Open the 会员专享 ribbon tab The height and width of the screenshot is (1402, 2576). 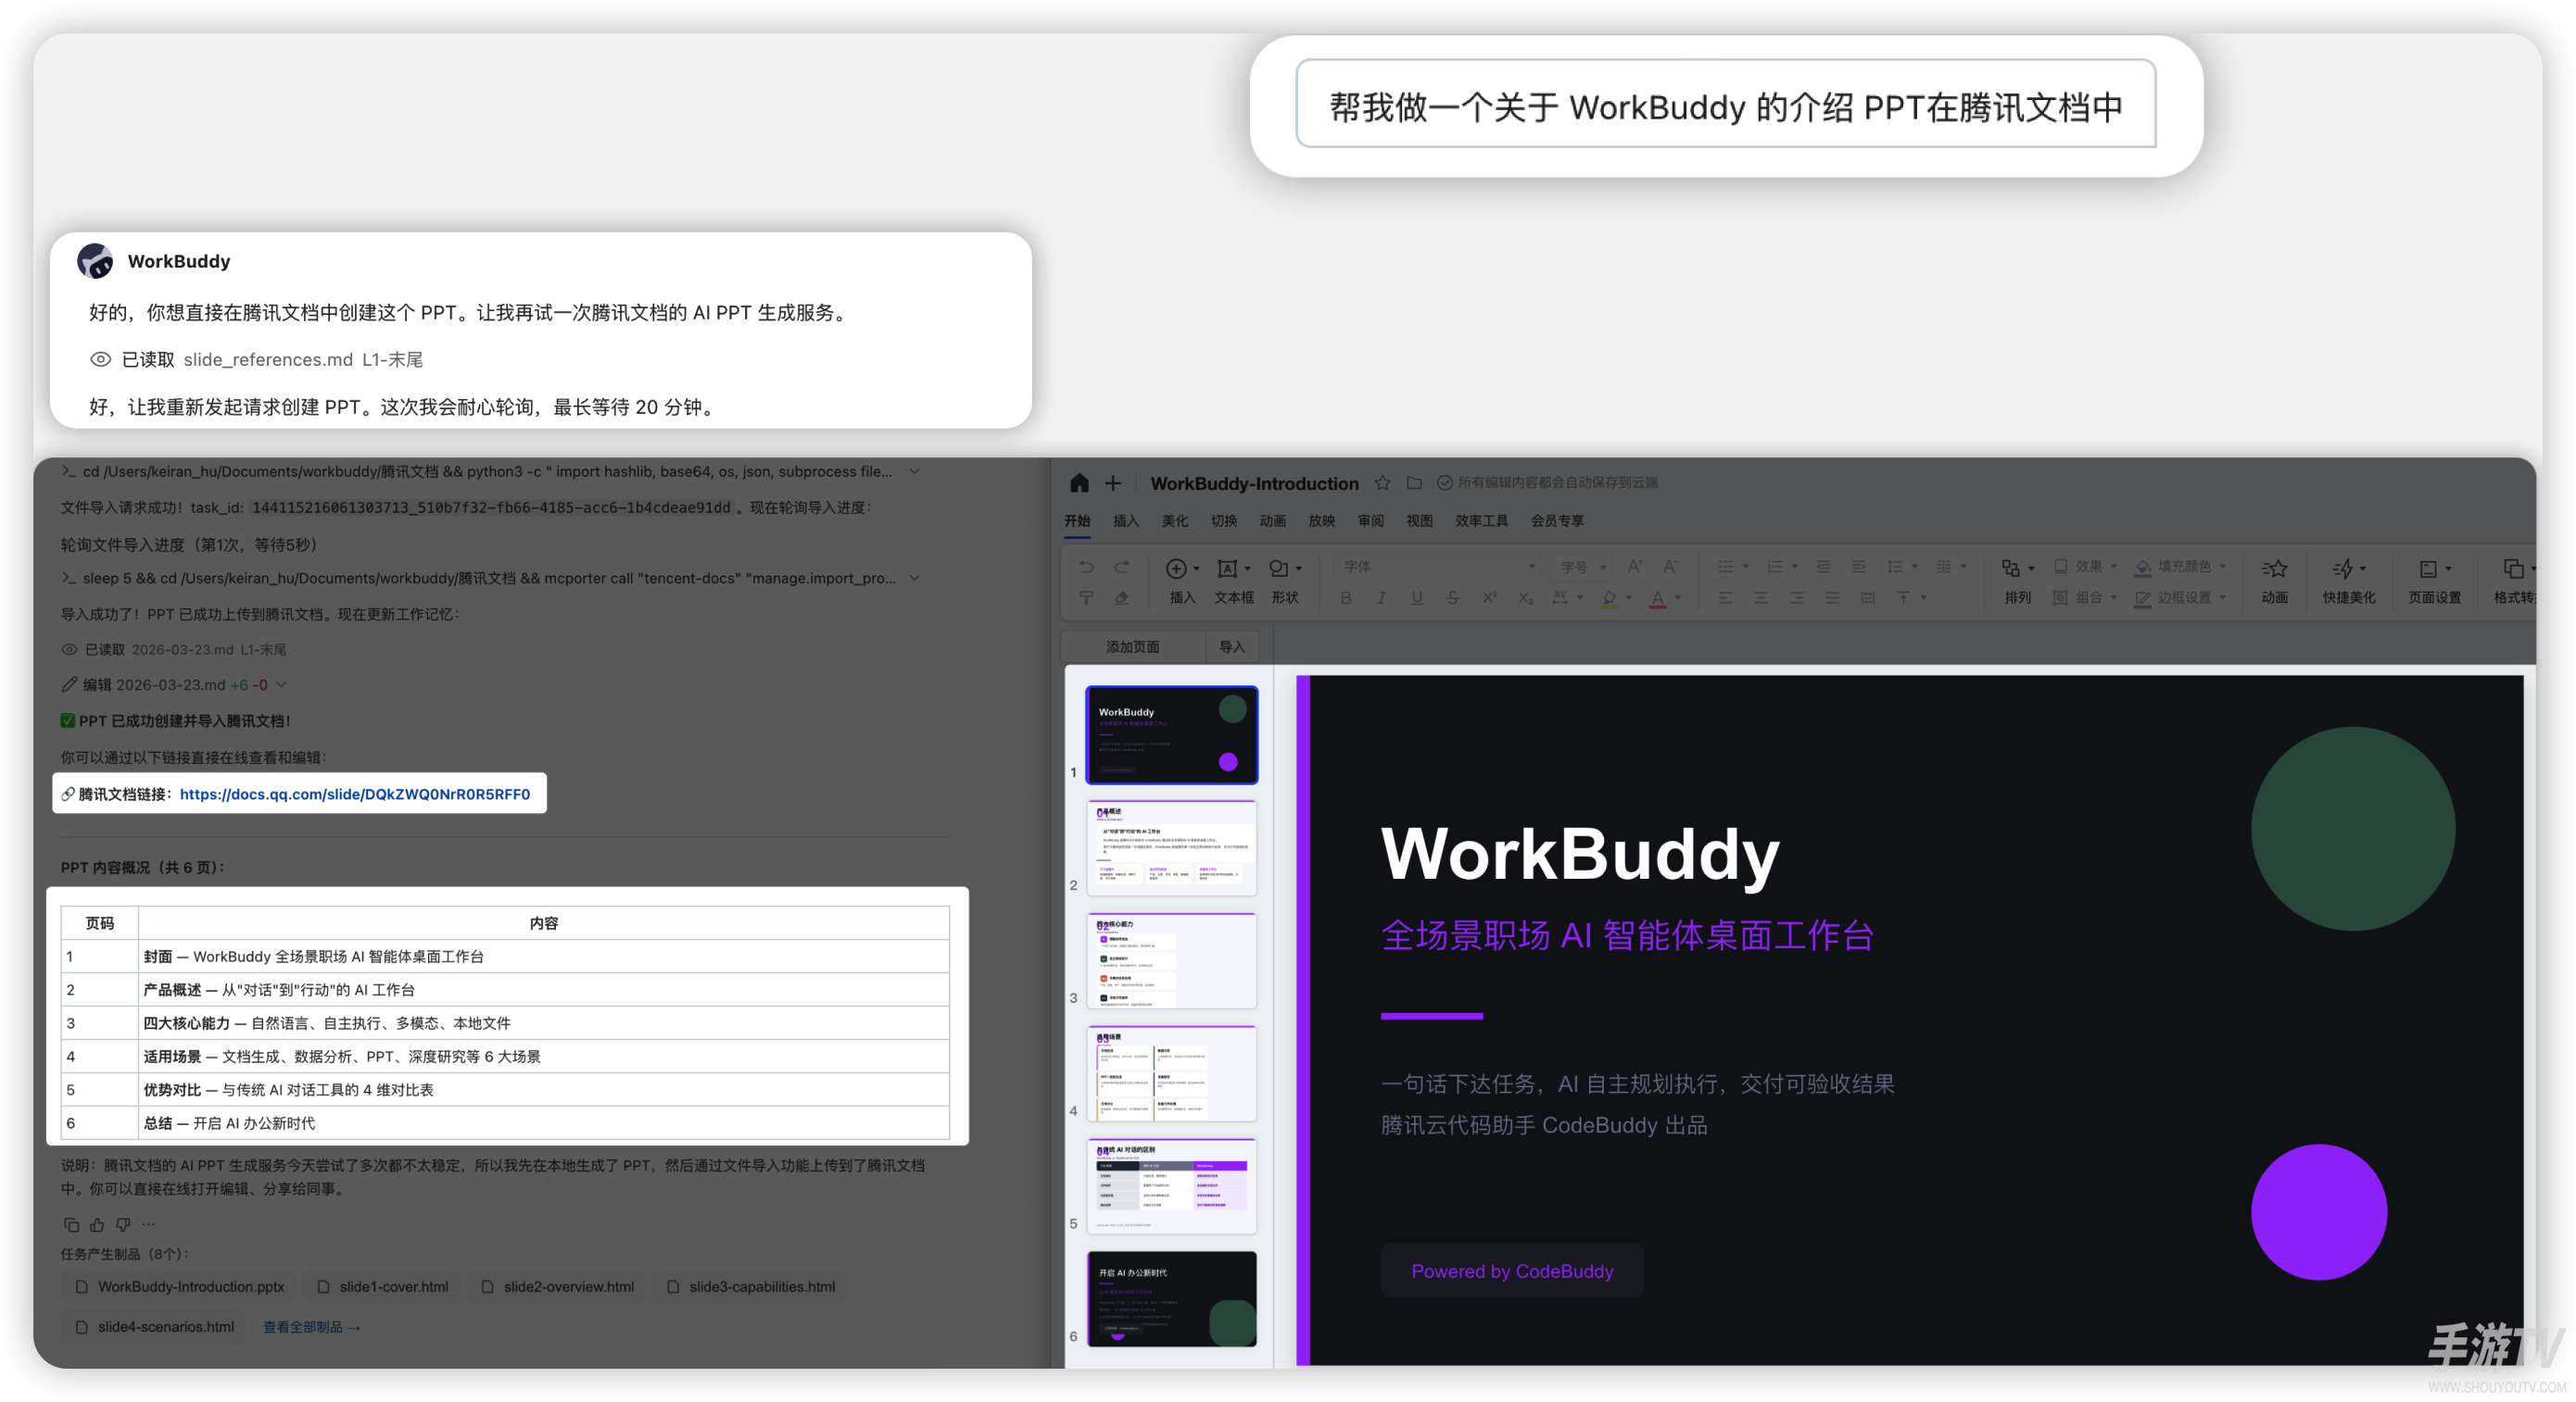[x=1557, y=520]
